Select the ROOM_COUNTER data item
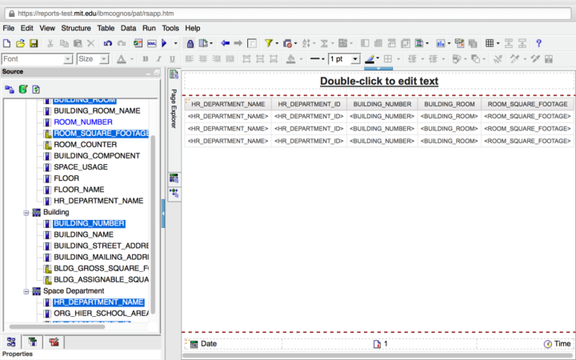Viewport: 576px width, 360px height. (x=85, y=144)
